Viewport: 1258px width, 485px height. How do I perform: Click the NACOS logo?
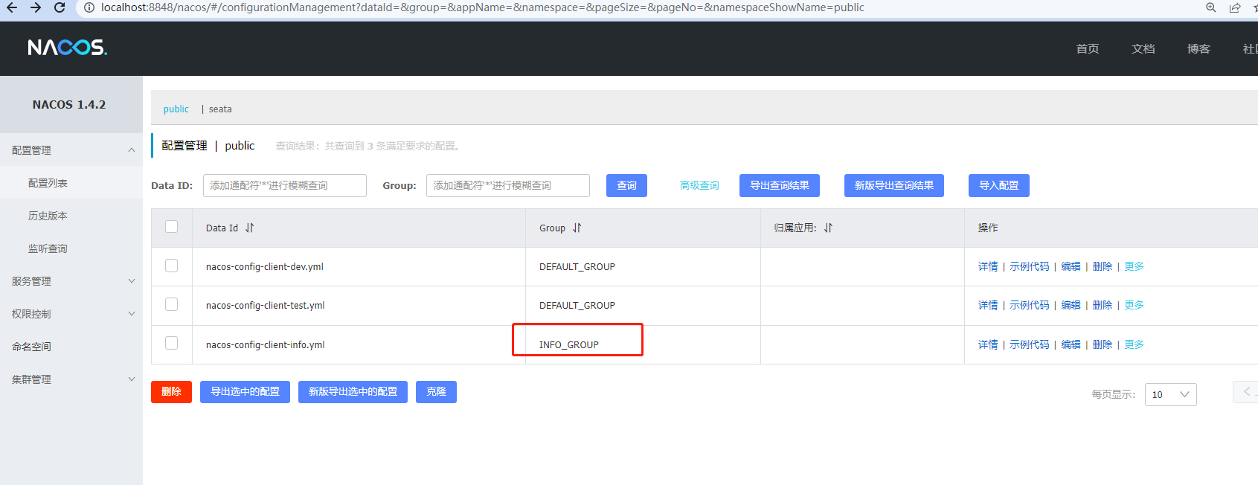(68, 48)
